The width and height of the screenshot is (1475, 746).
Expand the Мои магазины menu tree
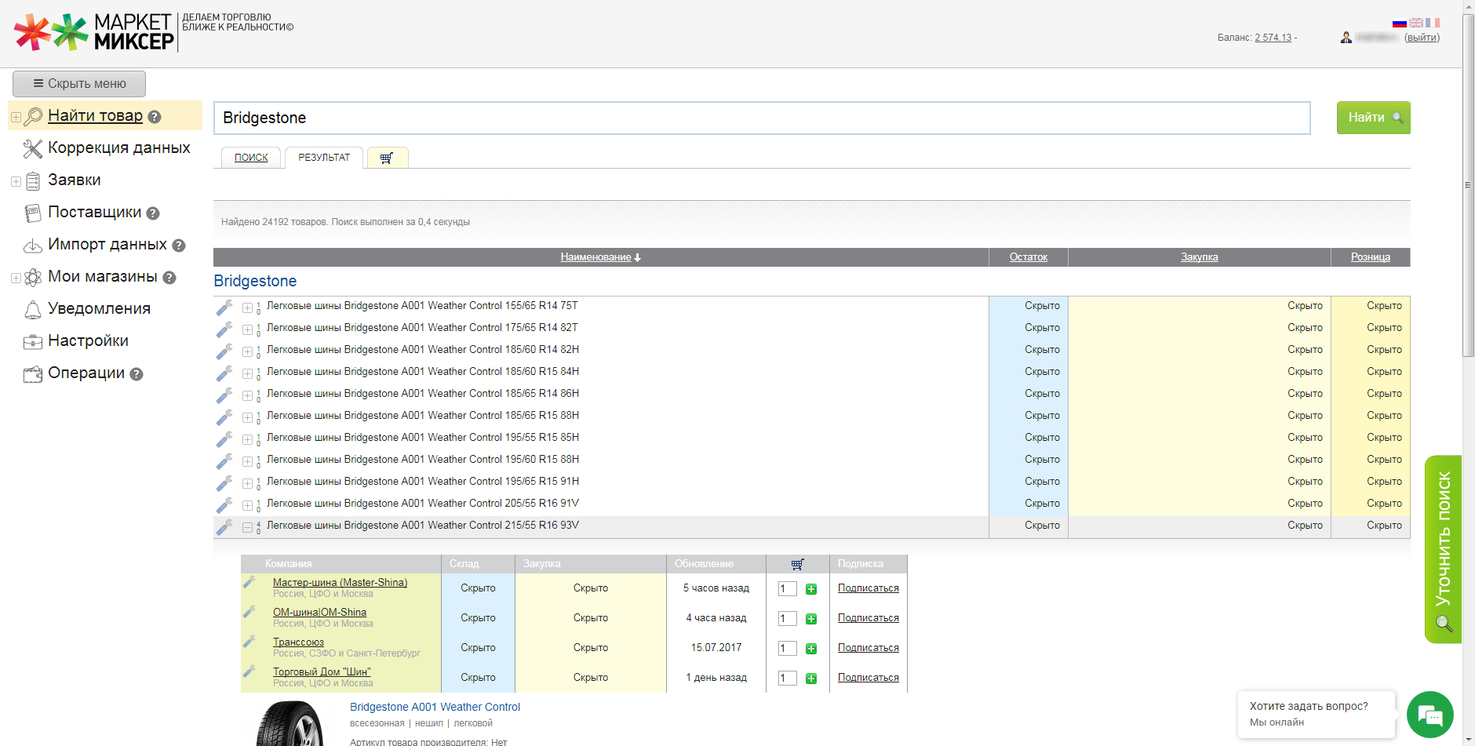16,278
